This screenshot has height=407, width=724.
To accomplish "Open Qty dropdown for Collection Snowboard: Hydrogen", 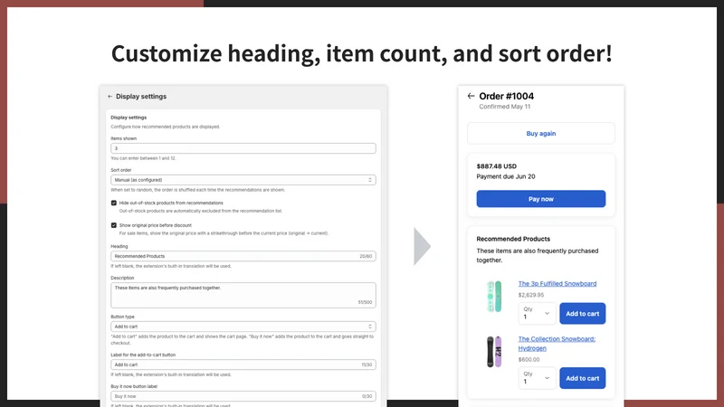I will click(537, 378).
